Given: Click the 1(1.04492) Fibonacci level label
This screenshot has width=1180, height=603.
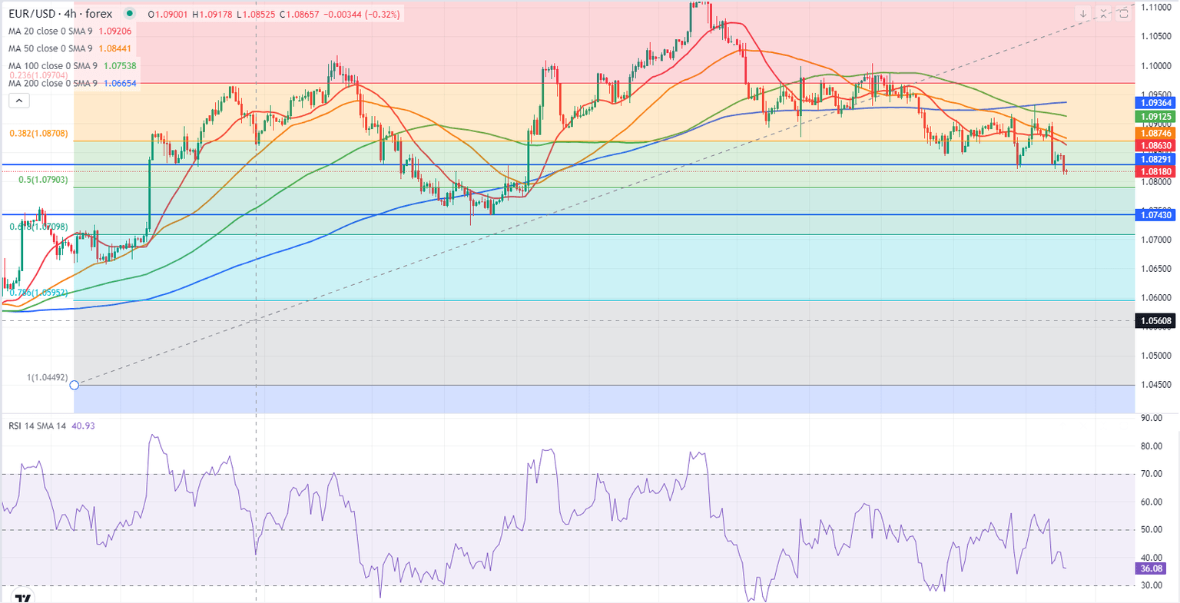Looking at the screenshot, I should [x=48, y=377].
